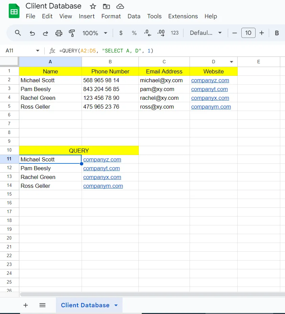Add a new sheet with plus icon

(25, 305)
